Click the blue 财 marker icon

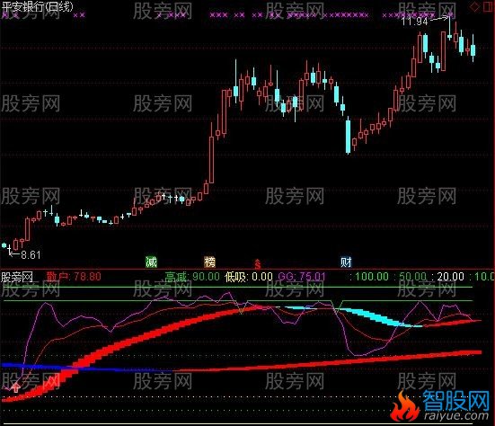coord(346,262)
